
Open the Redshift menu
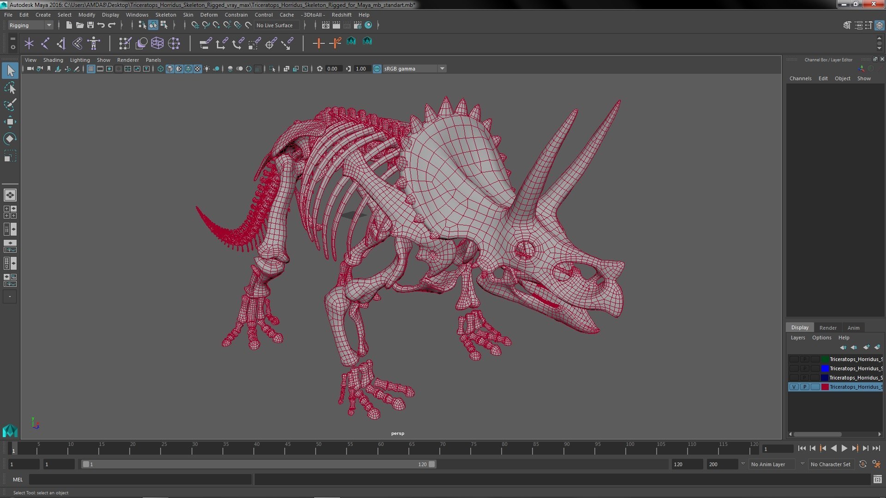[x=341, y=15]
